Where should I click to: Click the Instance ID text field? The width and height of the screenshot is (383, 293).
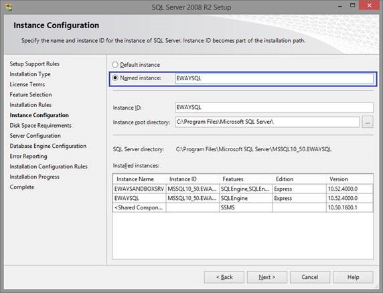coord(274,107)
